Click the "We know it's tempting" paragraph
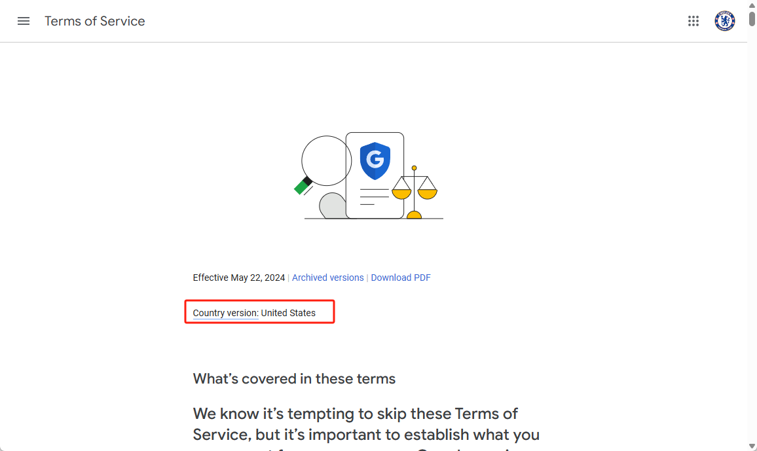Viewport: 757px width, 451px height. tap(355, 424)
